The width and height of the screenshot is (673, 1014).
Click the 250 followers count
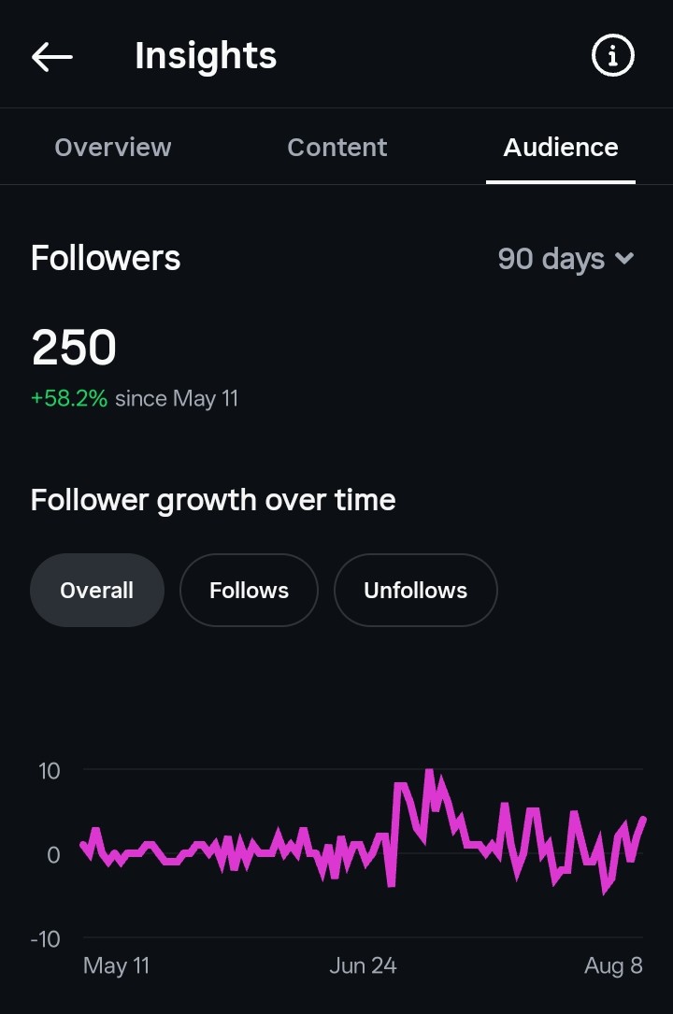tap(74, 348)
